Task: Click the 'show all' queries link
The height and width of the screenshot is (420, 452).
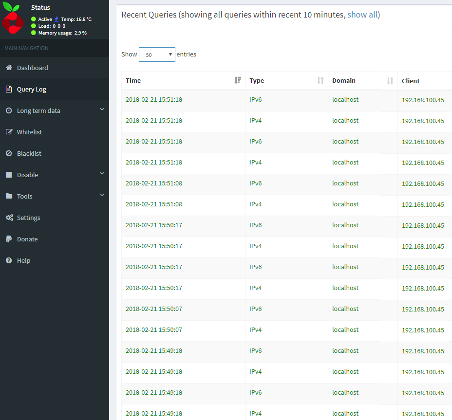Action: [x=362, y=15]
